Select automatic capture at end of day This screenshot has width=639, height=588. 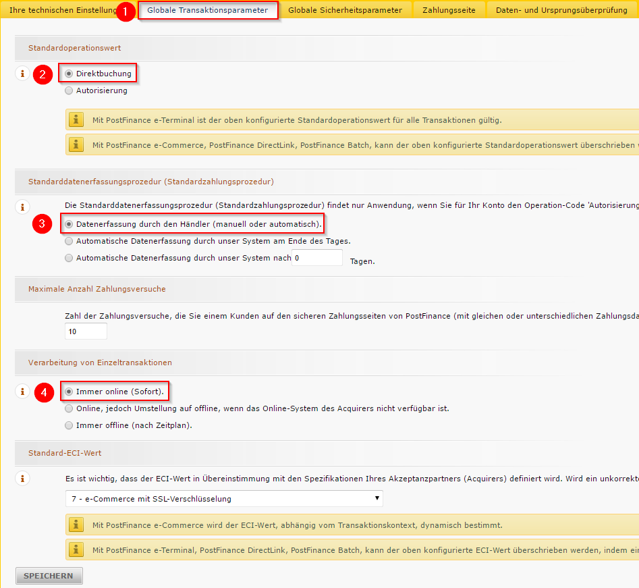click(x=69, y=241)
